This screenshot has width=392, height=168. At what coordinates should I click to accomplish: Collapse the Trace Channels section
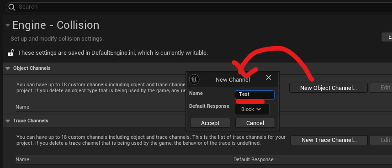click(x=8, y=121)
